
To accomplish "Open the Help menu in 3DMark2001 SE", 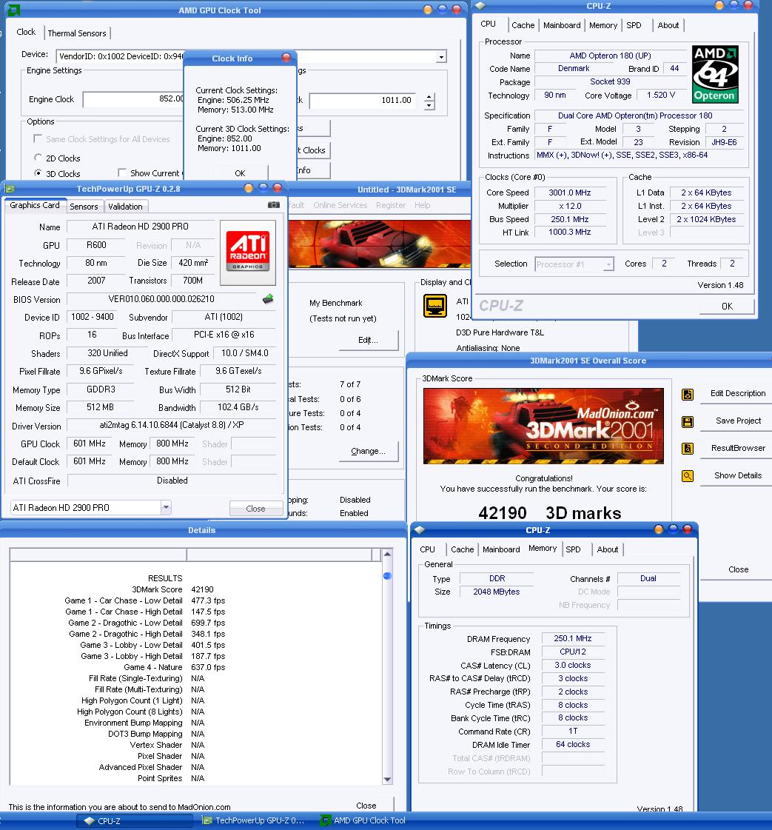I will 422,205.
